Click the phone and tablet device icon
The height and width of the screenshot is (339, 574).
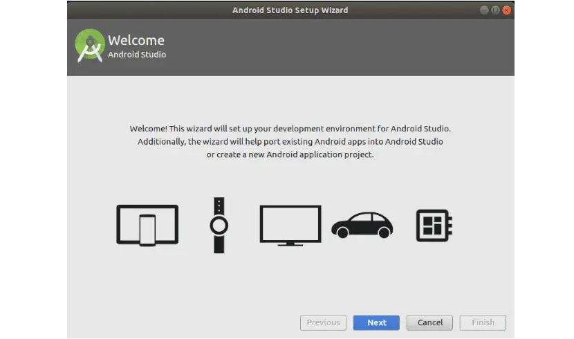click(x=147, y=225)
